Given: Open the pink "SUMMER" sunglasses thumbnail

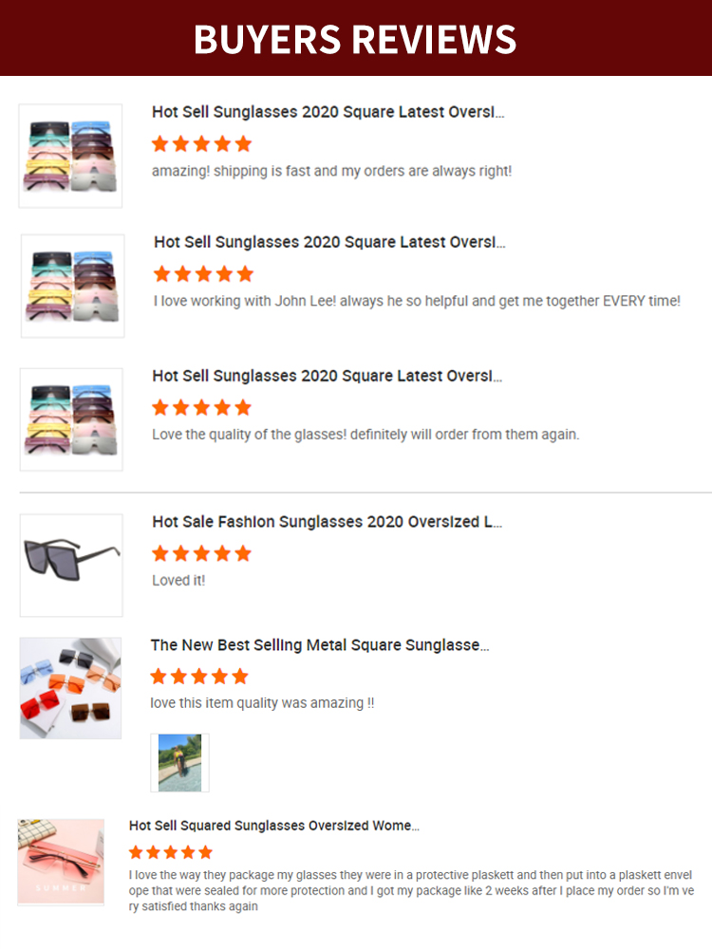Looking at the screenshot, I should pyautogui.click(x=61, y=862).
